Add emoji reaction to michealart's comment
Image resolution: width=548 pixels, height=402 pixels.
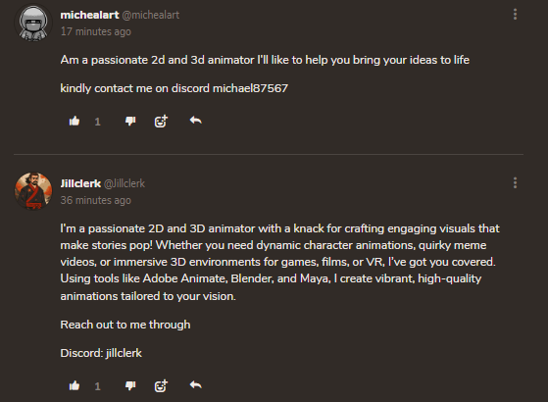click(161, 121)
